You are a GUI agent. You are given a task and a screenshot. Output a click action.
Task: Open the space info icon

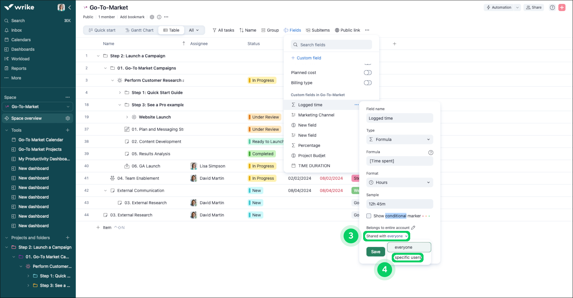159,17
